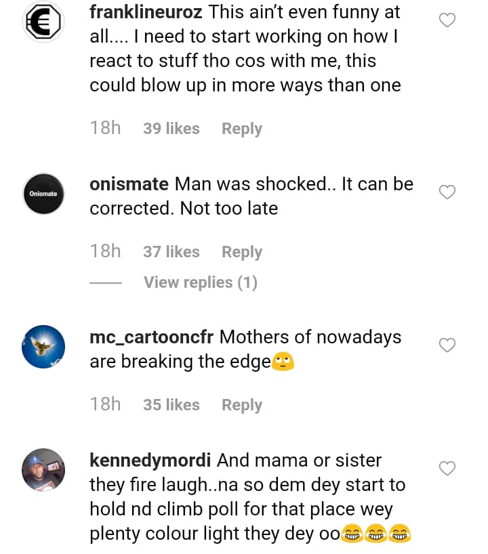Expand View replies (1) under onismate
Viewport: 488px width, 554px height.
[200, 282]
